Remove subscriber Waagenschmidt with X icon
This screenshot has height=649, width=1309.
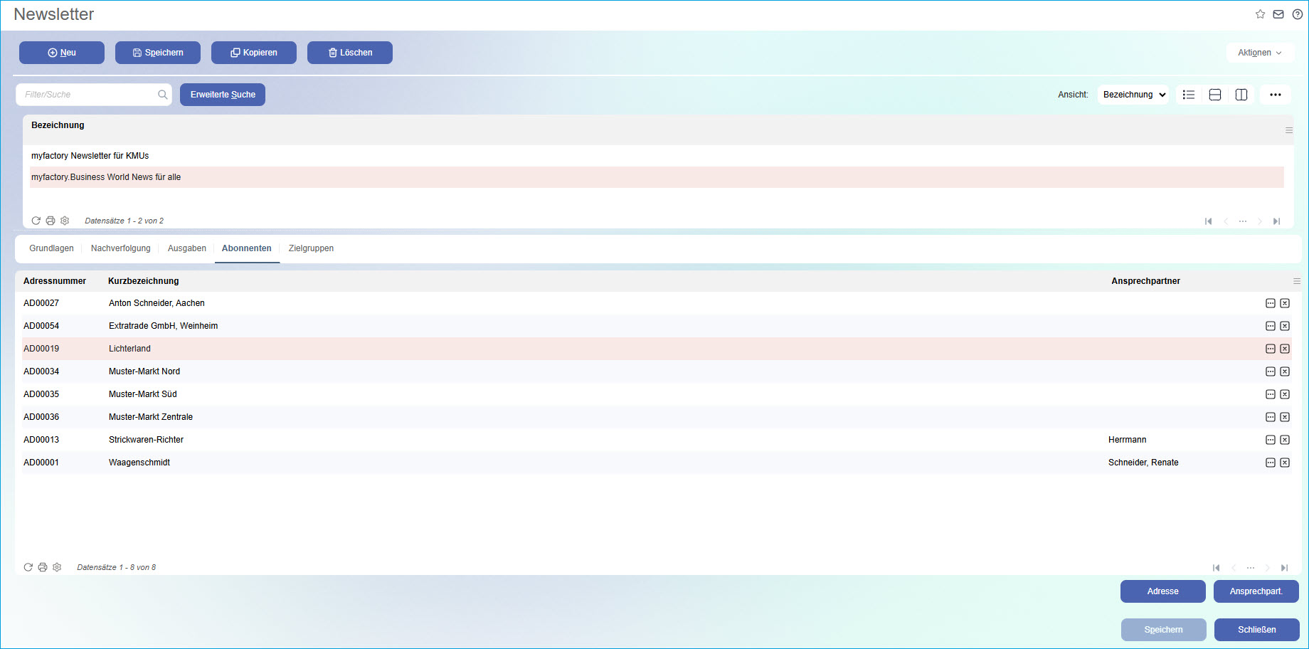[x=1285, y=463]
